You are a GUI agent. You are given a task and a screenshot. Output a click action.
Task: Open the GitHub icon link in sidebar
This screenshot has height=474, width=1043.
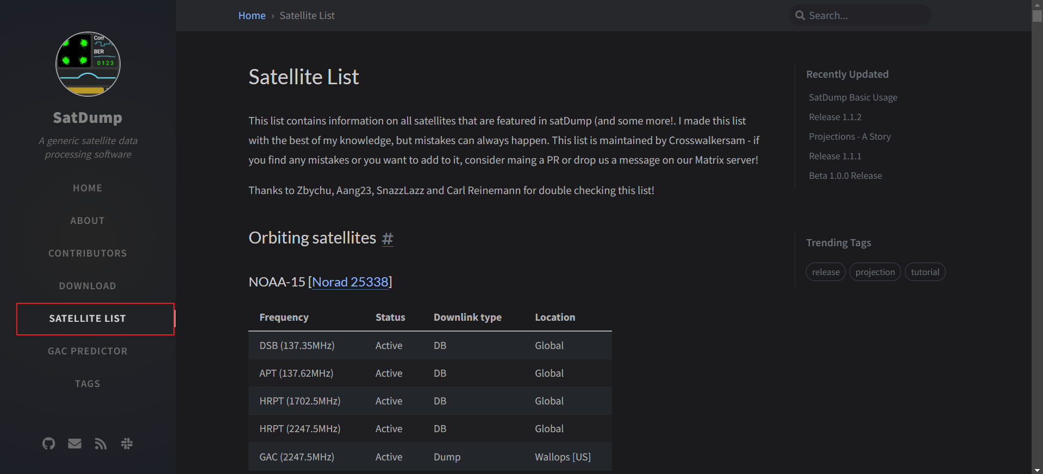(x=49, y=444)
